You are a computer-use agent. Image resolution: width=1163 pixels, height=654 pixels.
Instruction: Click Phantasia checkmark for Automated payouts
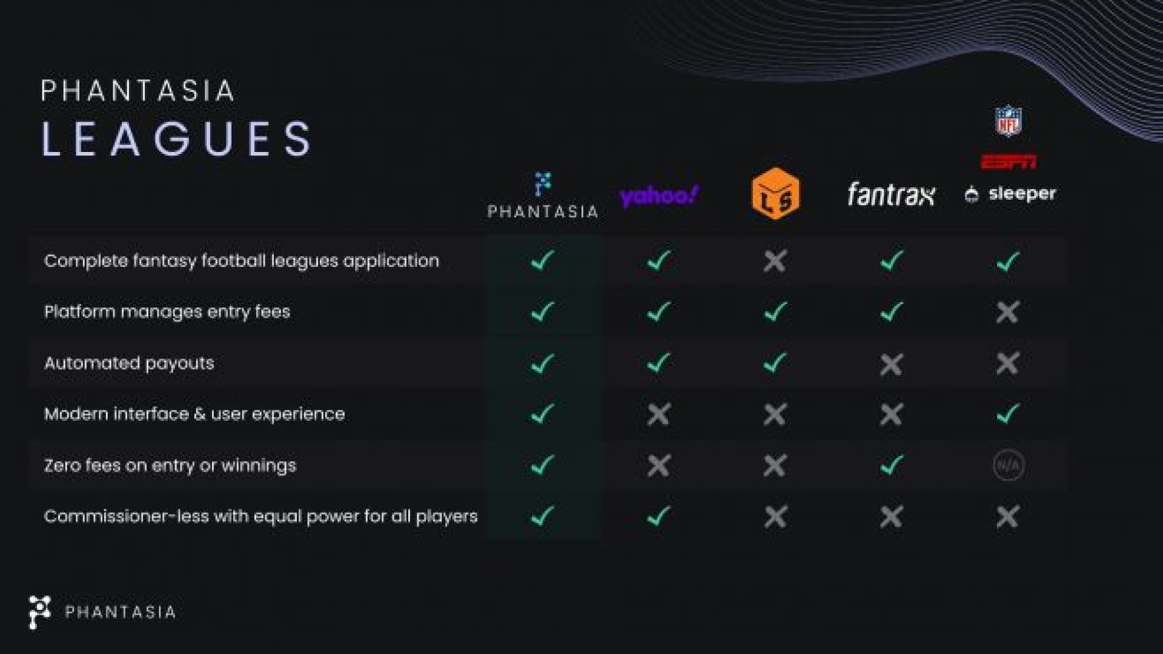(542, 363)
